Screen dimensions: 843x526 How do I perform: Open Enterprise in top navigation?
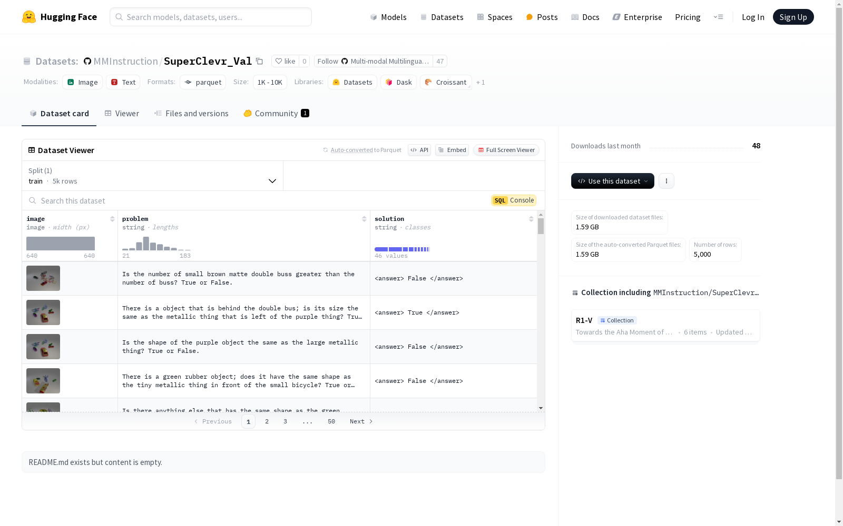pos(637,17)
